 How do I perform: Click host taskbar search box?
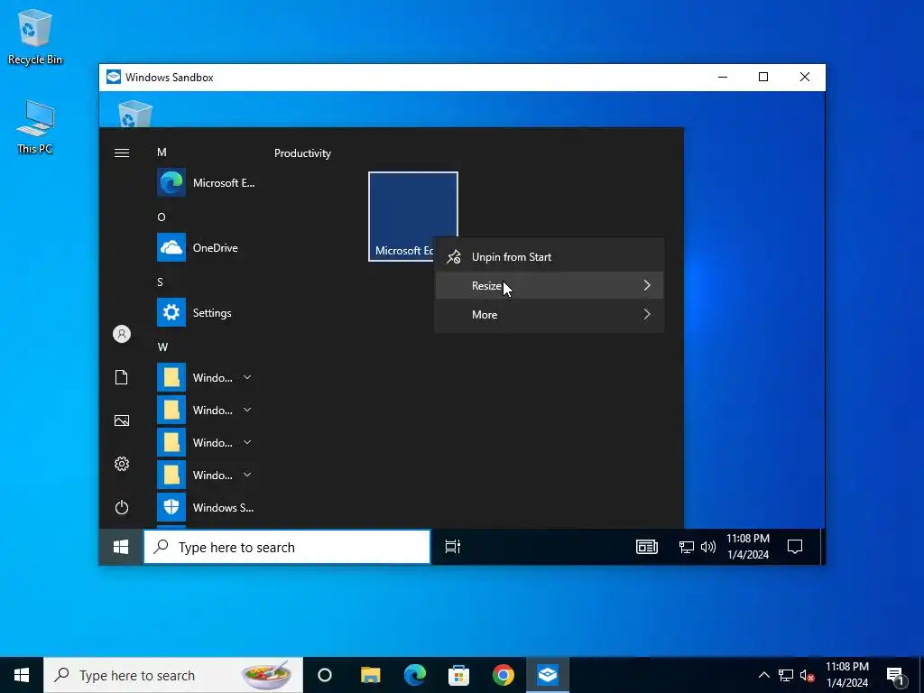point(172,675)
